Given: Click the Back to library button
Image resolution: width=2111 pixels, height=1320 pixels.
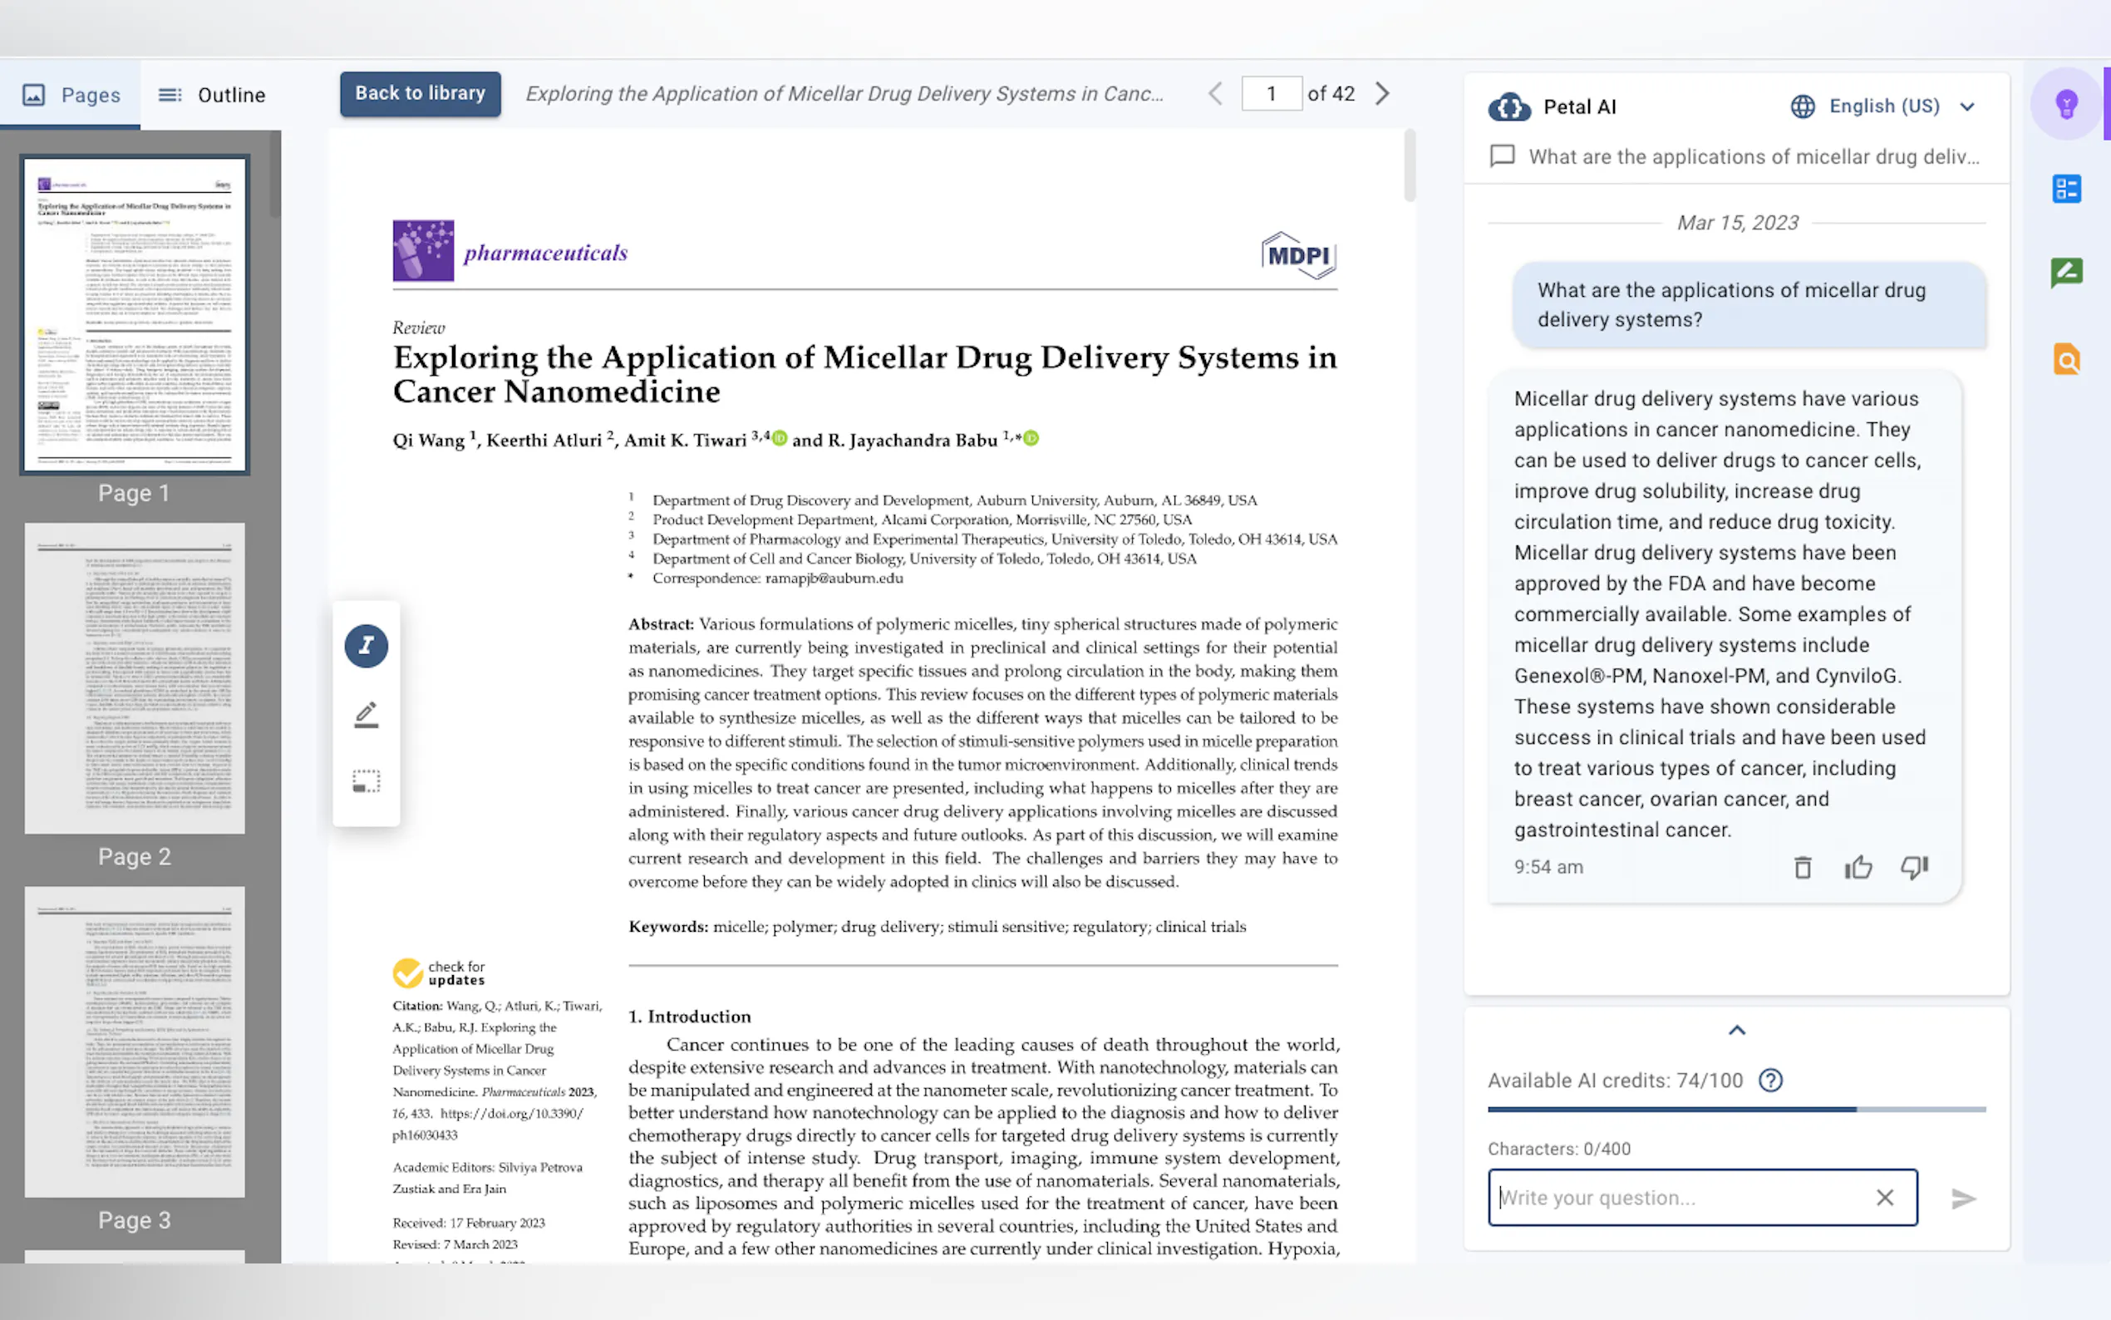Looking at the screenshot, I should (420, 93).
